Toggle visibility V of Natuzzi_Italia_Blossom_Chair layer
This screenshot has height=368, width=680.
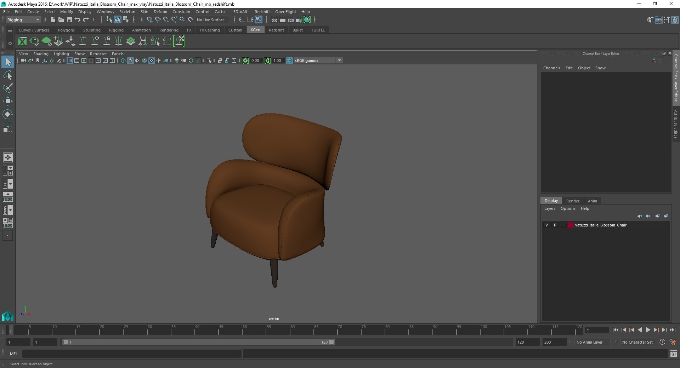[546, 225]
